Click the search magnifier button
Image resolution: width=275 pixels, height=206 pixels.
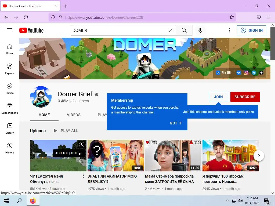(184, 30)
